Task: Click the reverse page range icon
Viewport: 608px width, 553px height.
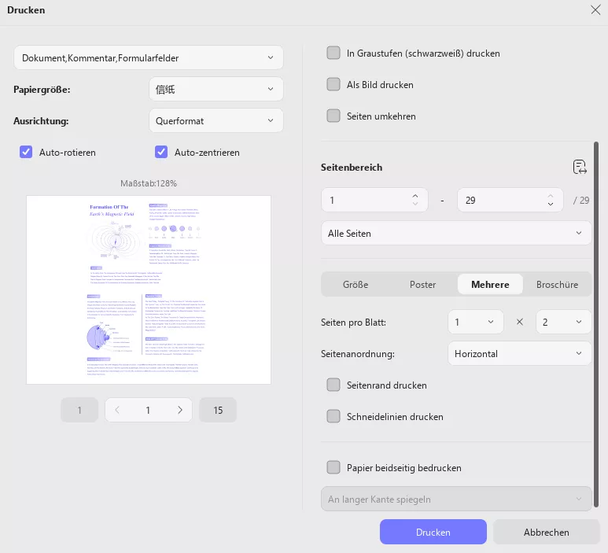Action: (580, 167)
